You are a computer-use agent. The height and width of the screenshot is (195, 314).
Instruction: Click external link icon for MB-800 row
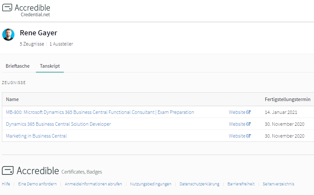(x=249, y=112)
